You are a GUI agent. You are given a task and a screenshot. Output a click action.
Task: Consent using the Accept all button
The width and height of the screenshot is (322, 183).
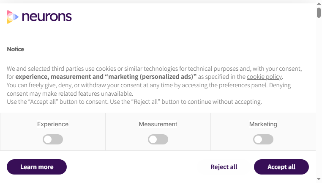click(281, 167)
